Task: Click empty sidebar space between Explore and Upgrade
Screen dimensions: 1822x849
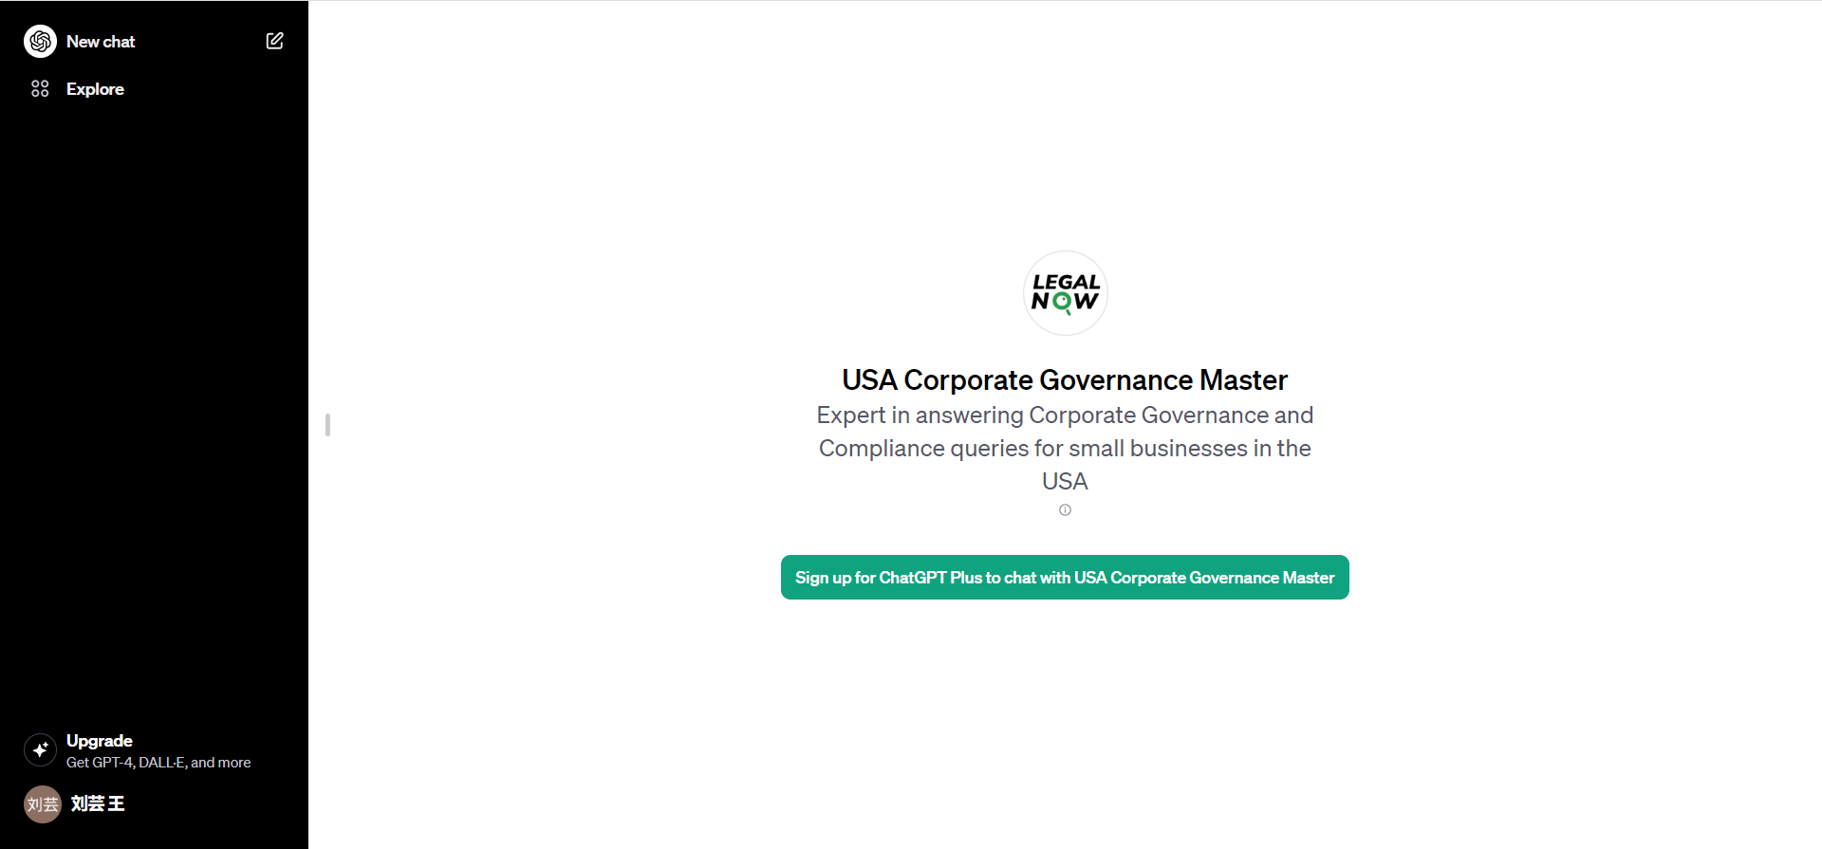Action: [154, 408]
